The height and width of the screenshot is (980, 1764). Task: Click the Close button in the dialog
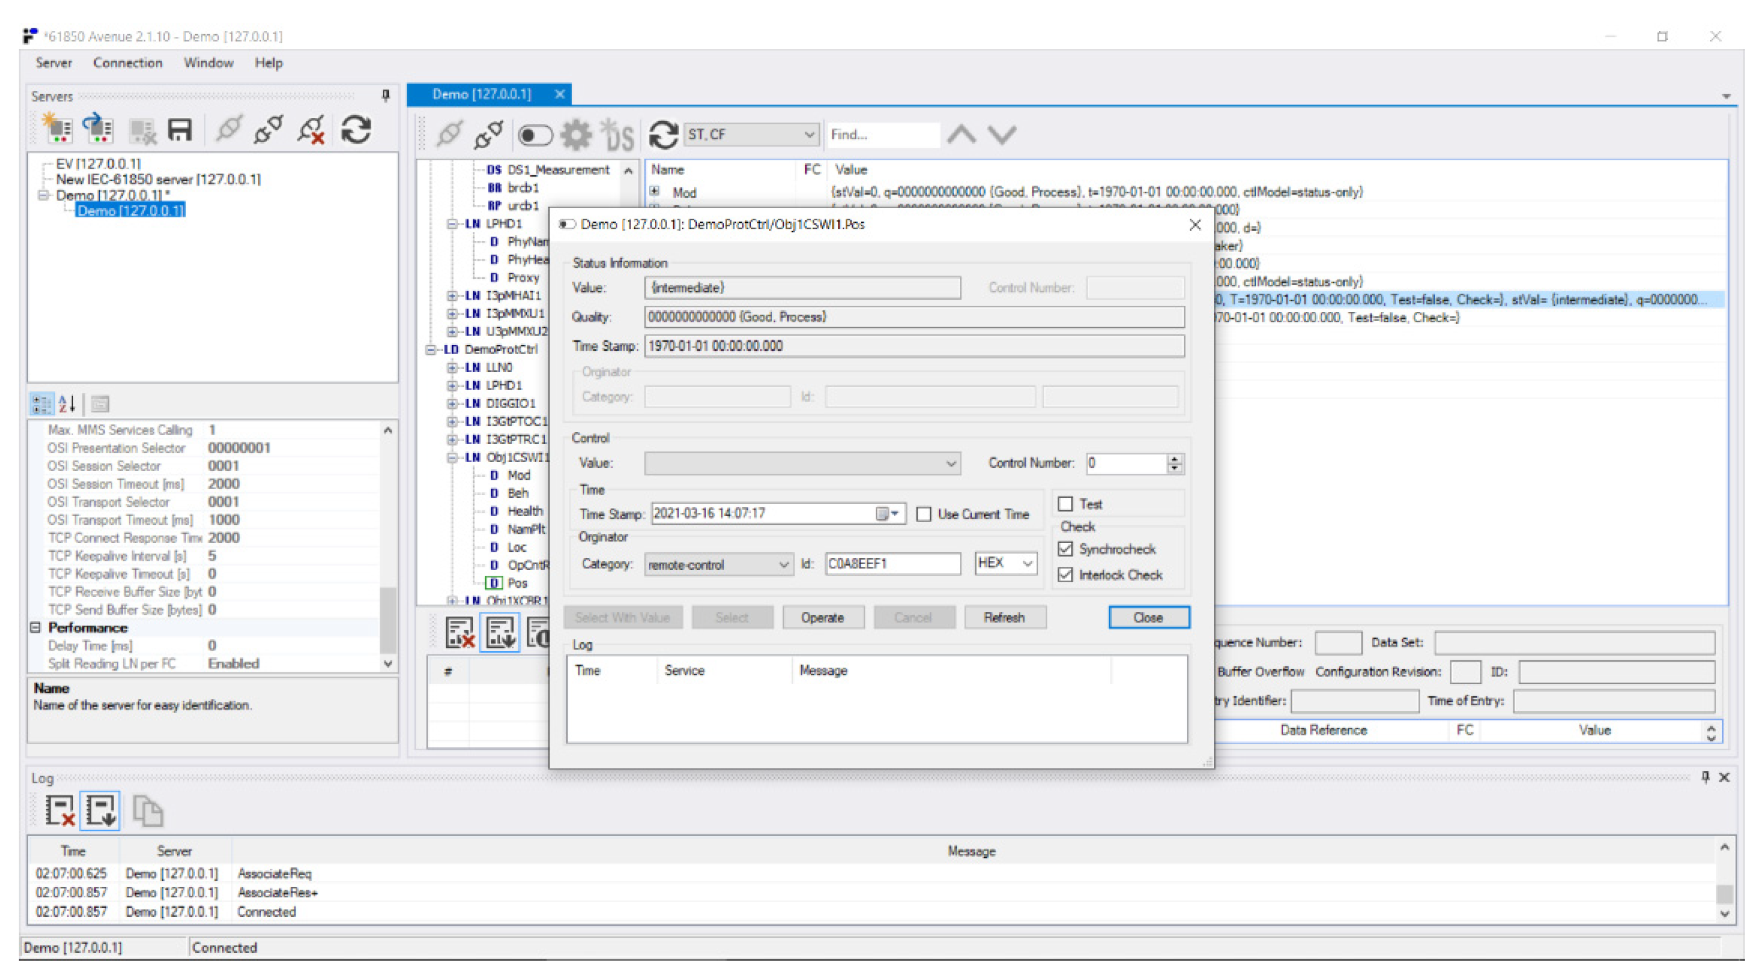1148,618
